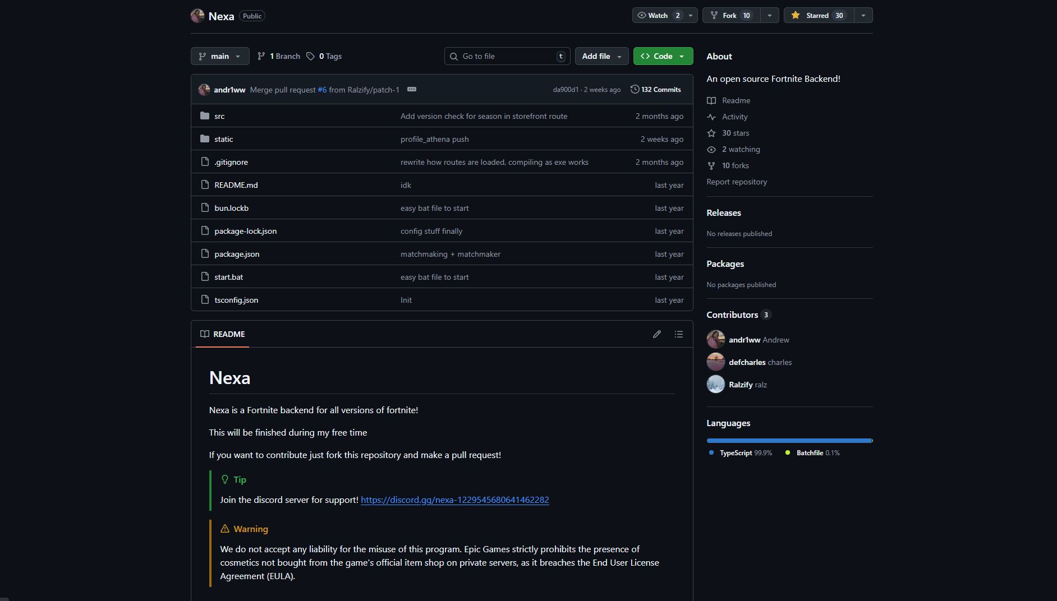Screen dimensions: 1057x601
Task: Open the README outline list icon
Action: (x=679, y=334)
